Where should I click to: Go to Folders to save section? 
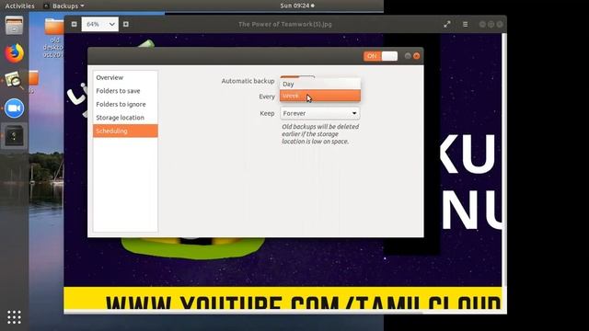coord(125,91)
